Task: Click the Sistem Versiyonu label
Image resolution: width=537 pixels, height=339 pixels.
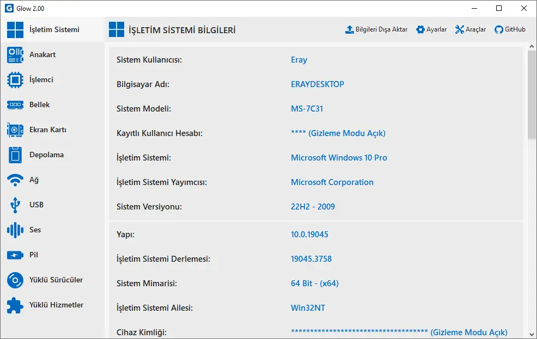Action: [149, 207]
